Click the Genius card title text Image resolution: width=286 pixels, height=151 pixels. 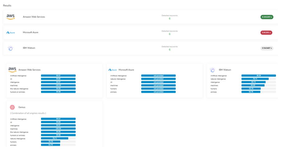pos(22,107)
